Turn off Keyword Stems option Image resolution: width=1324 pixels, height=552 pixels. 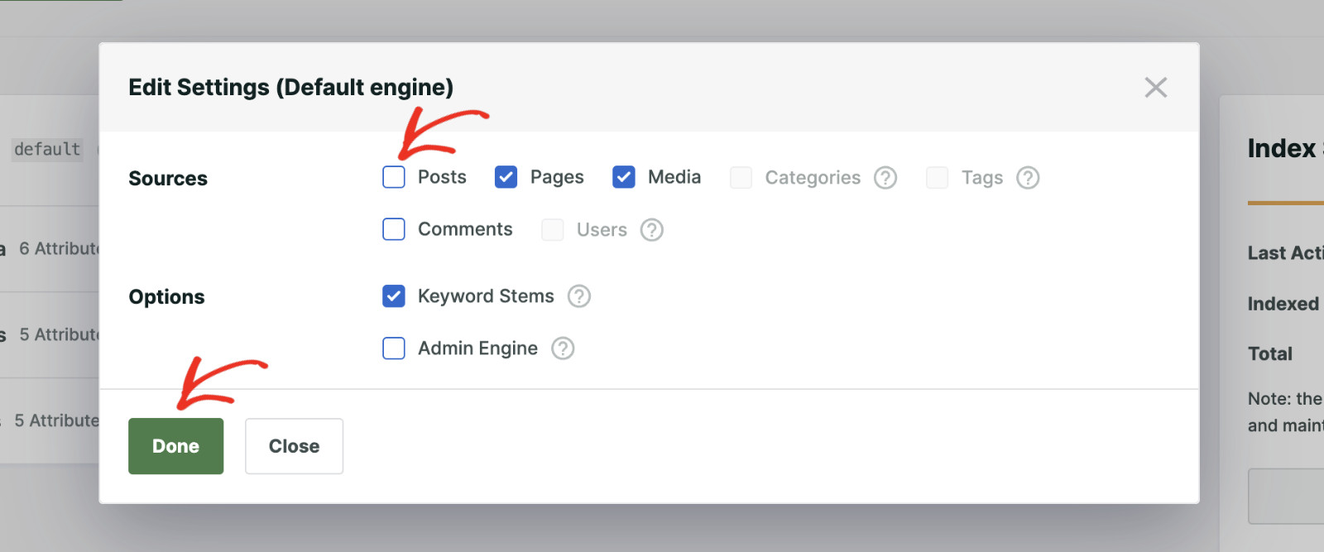tap(393, 295)
